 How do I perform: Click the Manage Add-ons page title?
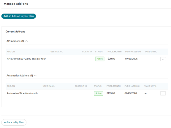click(x=16, y=4)
